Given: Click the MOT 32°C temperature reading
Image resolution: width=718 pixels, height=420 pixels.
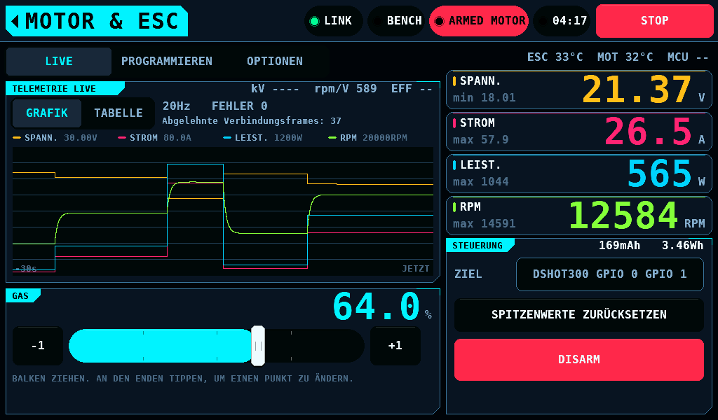Looking at the screenshot, I should click(625, 57).
